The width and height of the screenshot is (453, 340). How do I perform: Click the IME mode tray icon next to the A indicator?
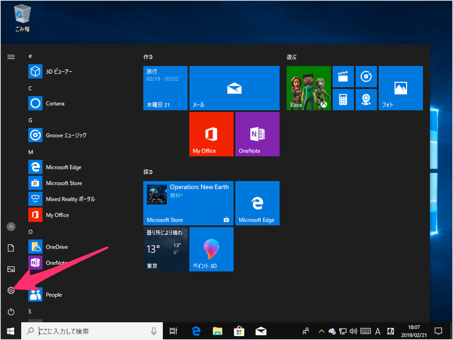tap(391, 331)
